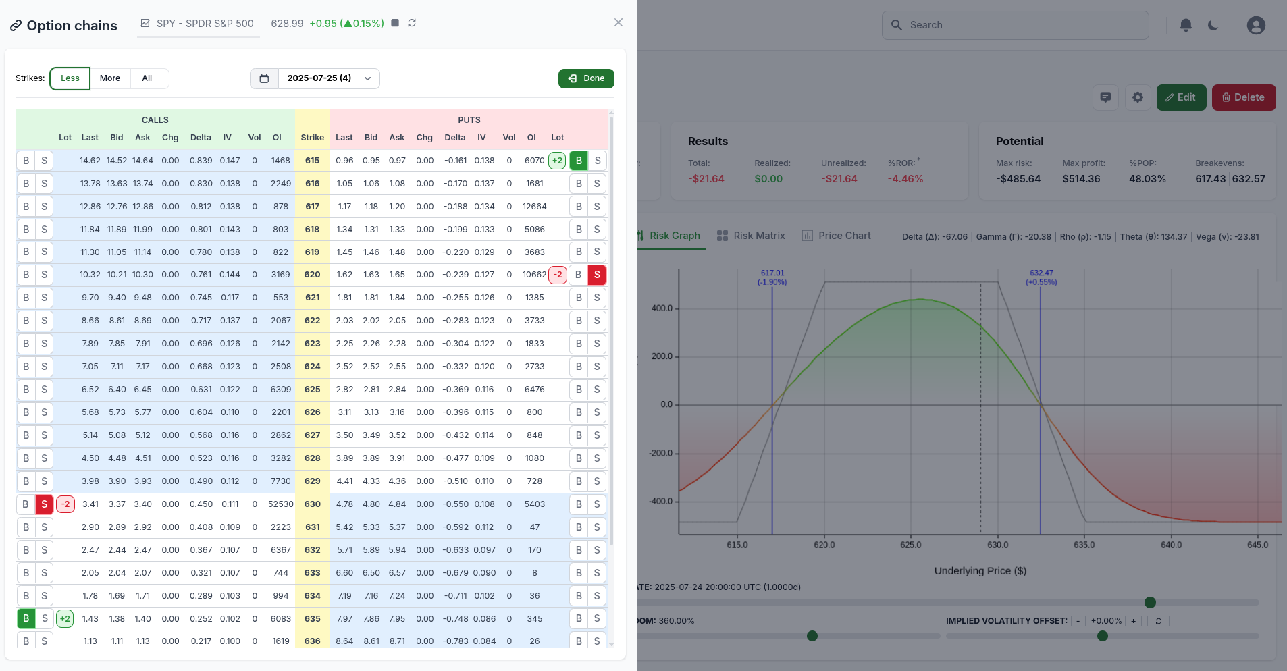Show All strikes
Image resolution: width=1287 pixels, height=671 pixels.
(x=147, y=78)
